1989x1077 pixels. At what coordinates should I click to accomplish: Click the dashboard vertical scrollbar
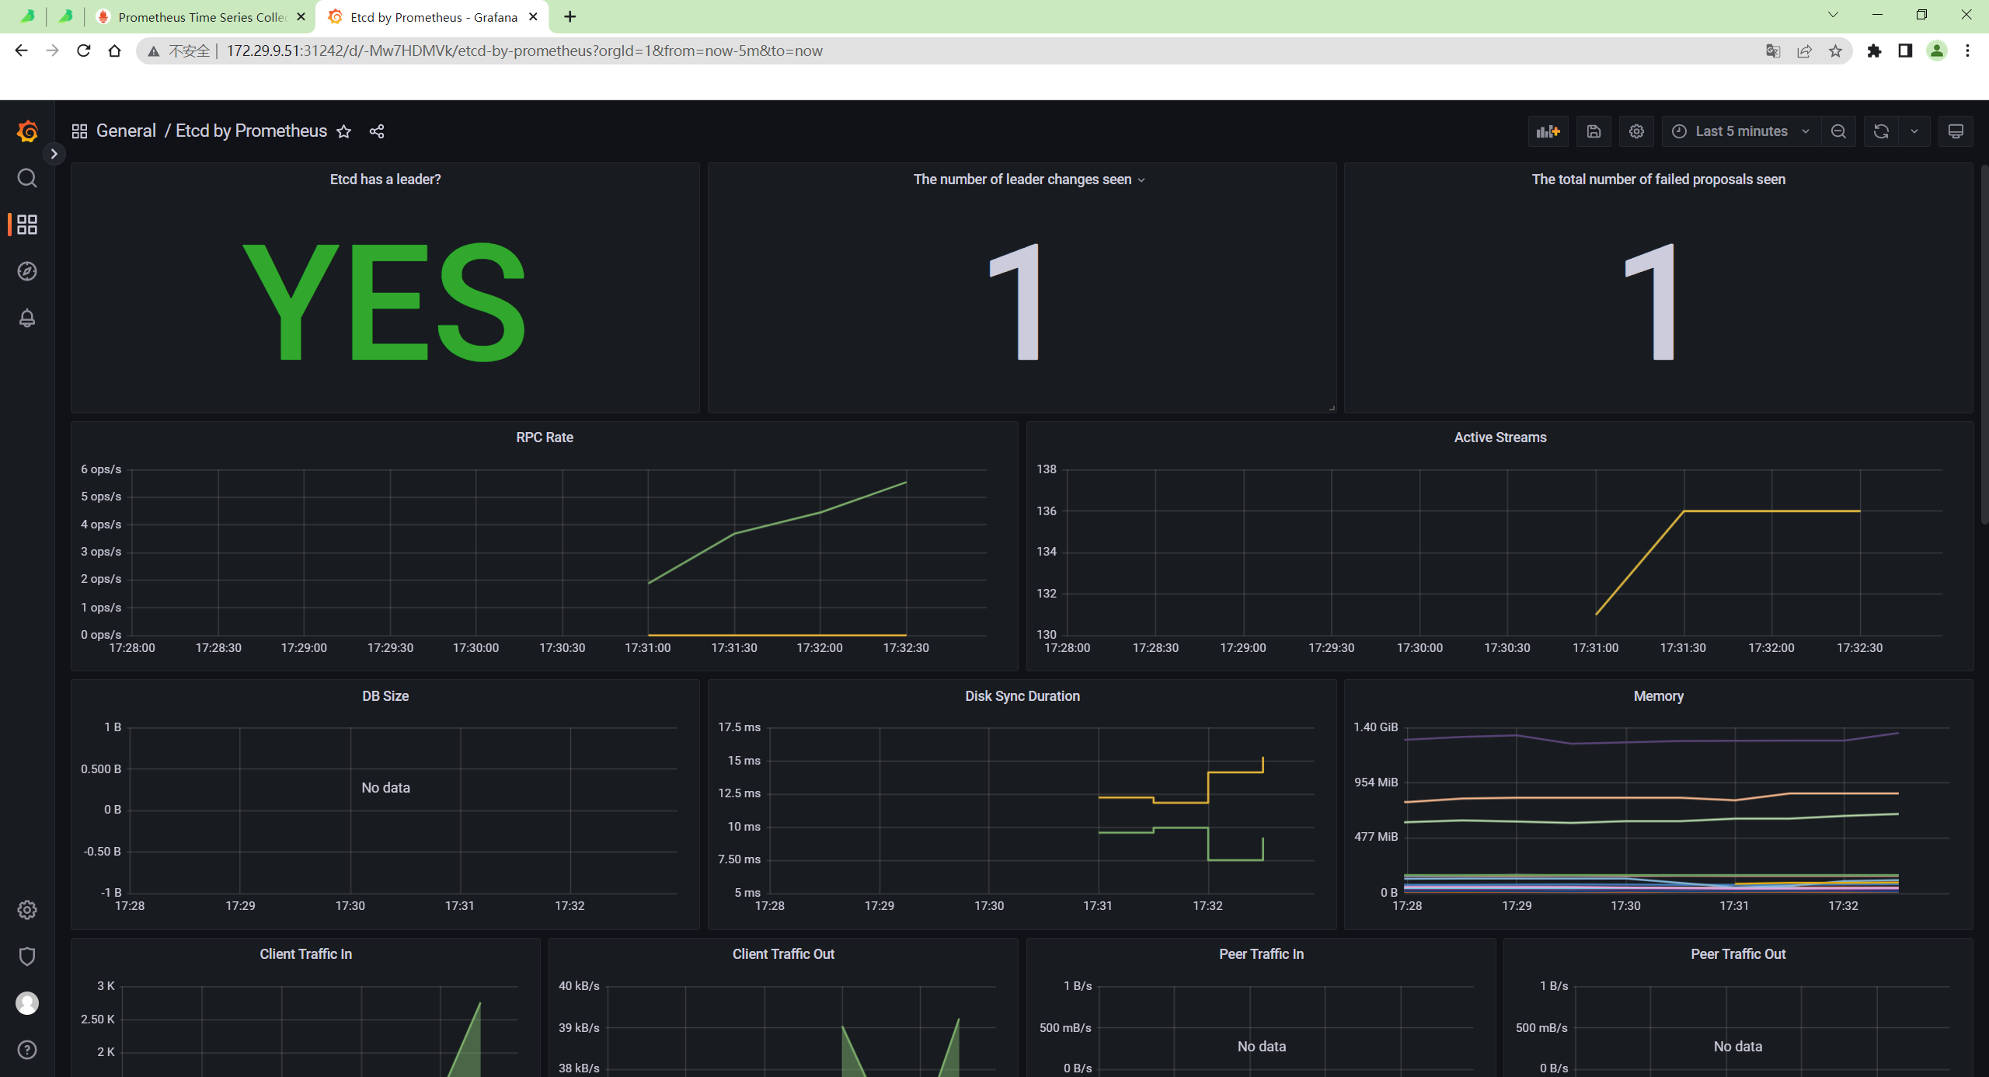pos(1984,346)
